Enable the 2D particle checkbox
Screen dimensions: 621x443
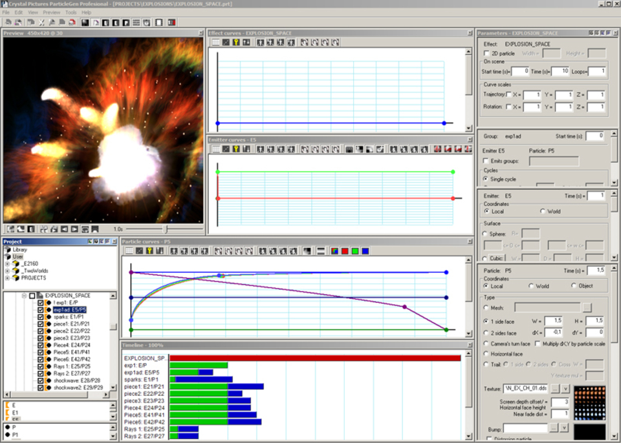click(x=487, y=54)
